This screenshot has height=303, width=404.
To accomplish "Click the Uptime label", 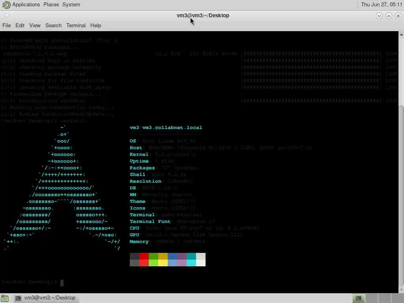I will pos(139,161).
